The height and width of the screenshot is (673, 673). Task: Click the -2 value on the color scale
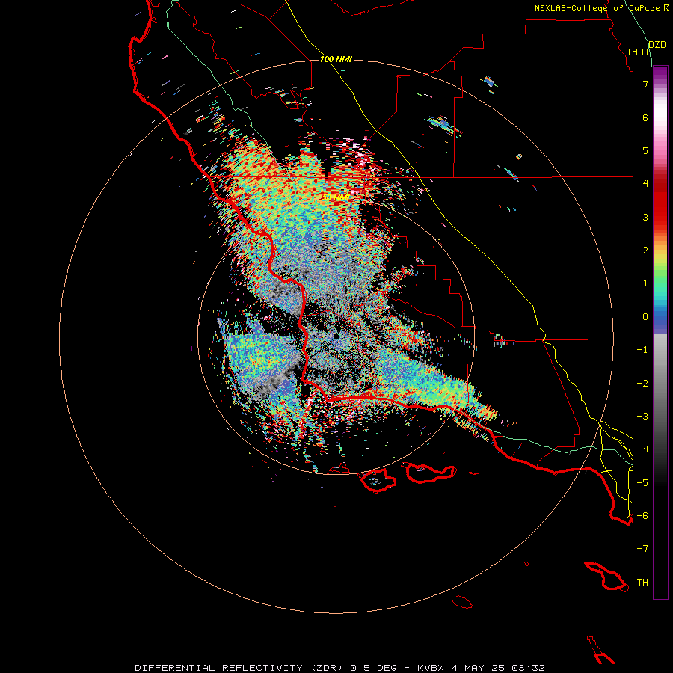pyautogui.click(x=642, y=384)
